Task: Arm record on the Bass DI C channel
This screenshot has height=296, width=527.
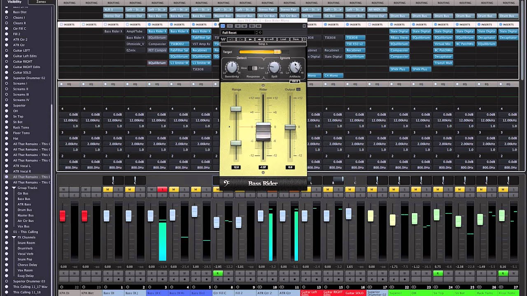Action: click(163, 279)
